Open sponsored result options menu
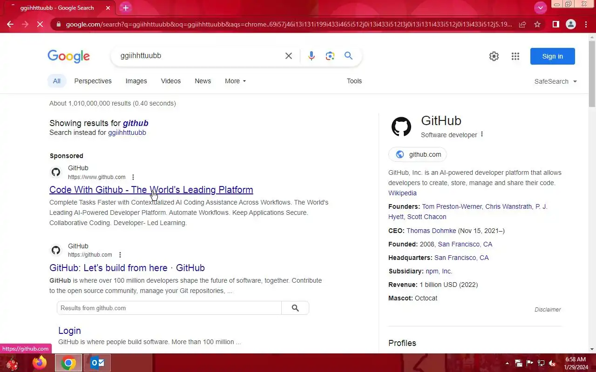Image resolution: width=596 pixels, height=372 pixels. 133,177
